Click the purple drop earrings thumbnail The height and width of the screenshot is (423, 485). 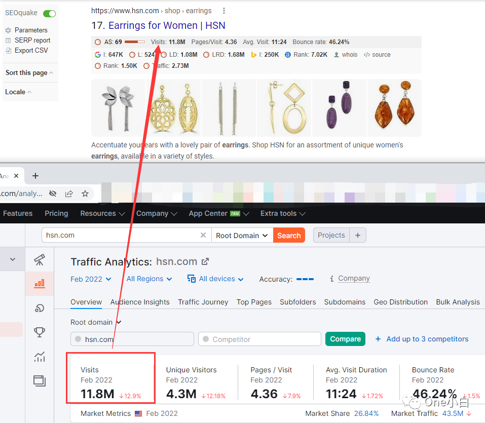(339, 107)
